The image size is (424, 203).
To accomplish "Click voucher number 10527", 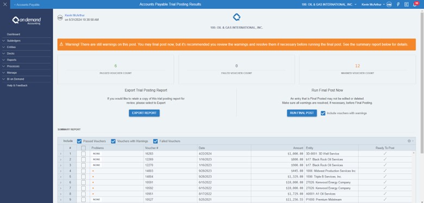I will tap(149, 200).
